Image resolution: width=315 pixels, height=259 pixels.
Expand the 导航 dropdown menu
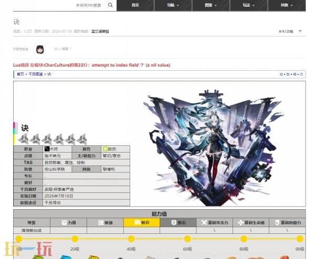173,5
